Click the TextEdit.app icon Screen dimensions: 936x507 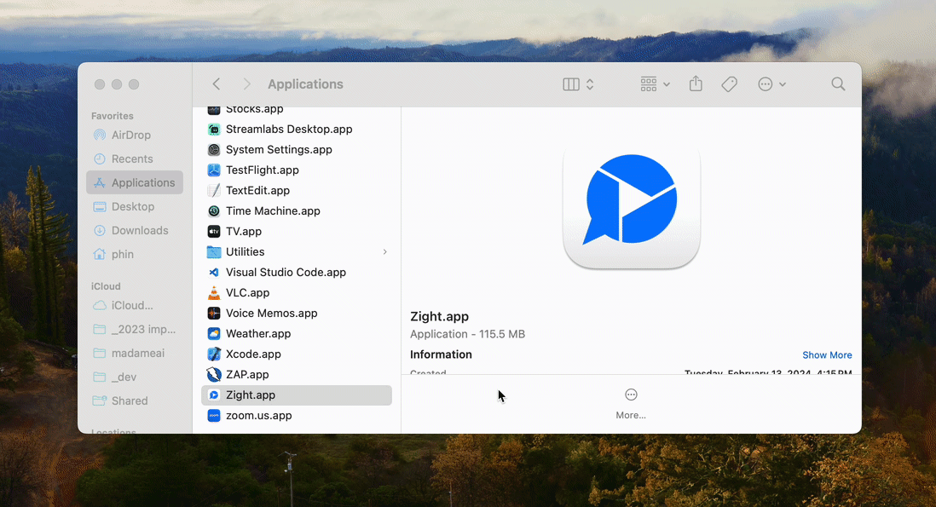coord(214,190)
